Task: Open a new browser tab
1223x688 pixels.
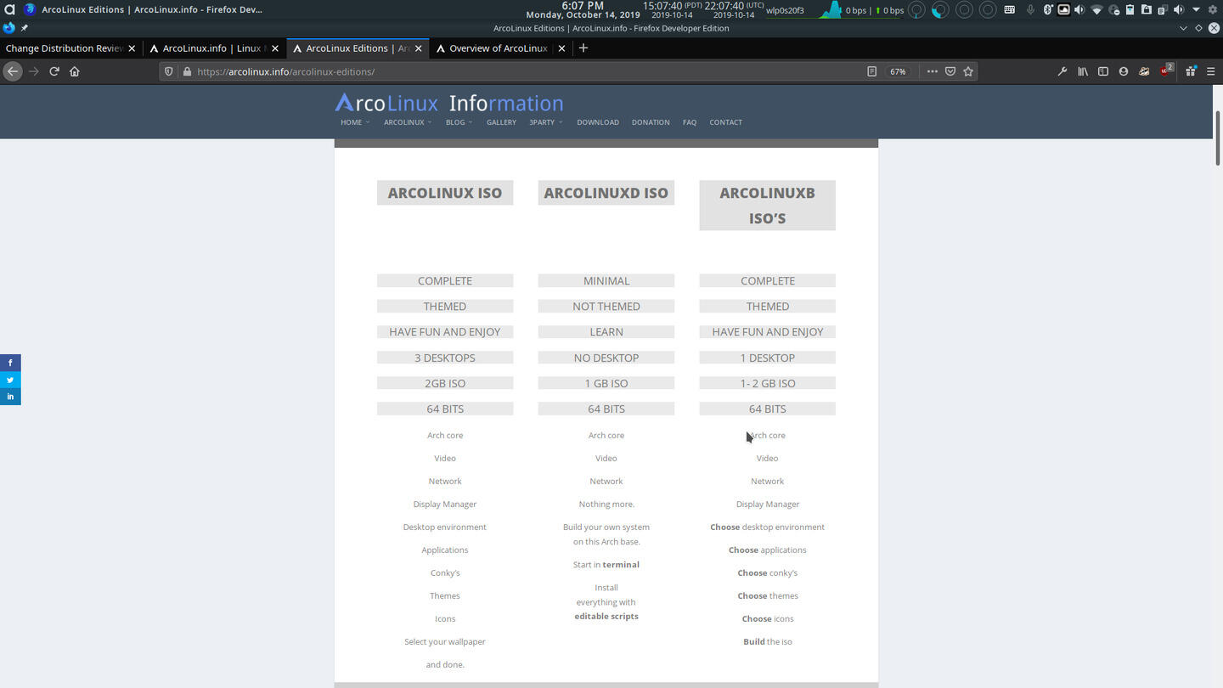Action: coord(583,48)
